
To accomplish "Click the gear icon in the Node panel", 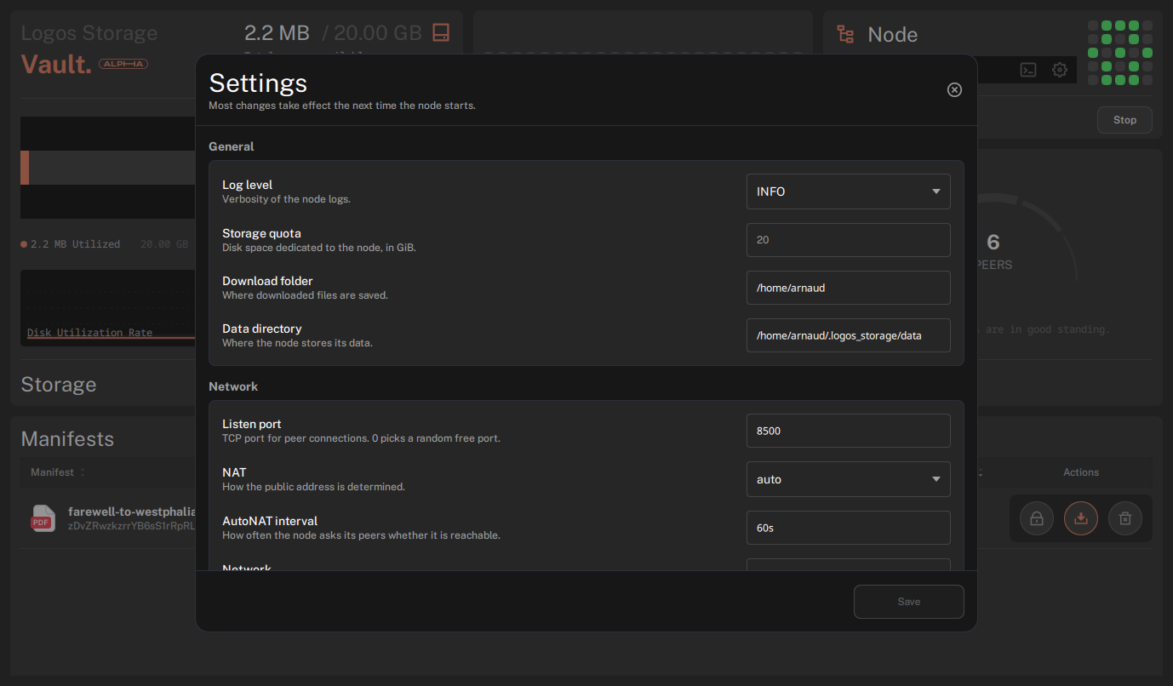I will coord(1060,70).
